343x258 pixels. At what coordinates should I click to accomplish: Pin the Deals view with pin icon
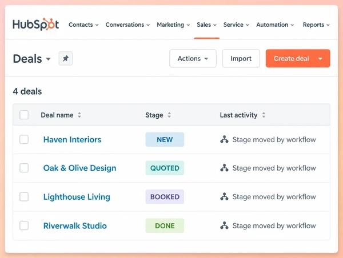[66, 58]
